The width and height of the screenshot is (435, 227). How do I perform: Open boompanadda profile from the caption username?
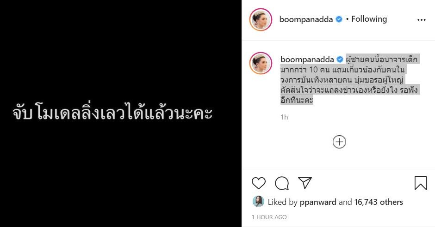point(307,60)
